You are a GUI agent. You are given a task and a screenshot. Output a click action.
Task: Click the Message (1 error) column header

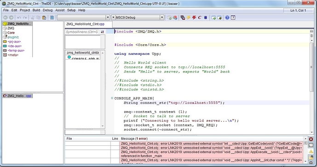tap(211, 138)
